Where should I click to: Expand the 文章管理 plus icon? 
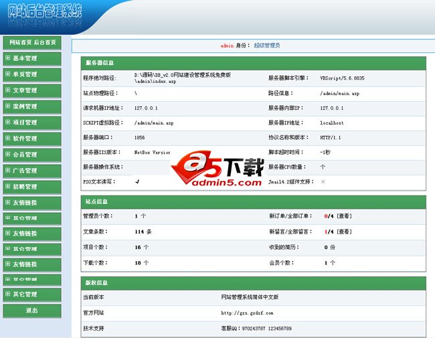[x=8, y=90]
